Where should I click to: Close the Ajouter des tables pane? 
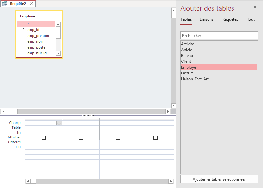click(x=255, y=7)
